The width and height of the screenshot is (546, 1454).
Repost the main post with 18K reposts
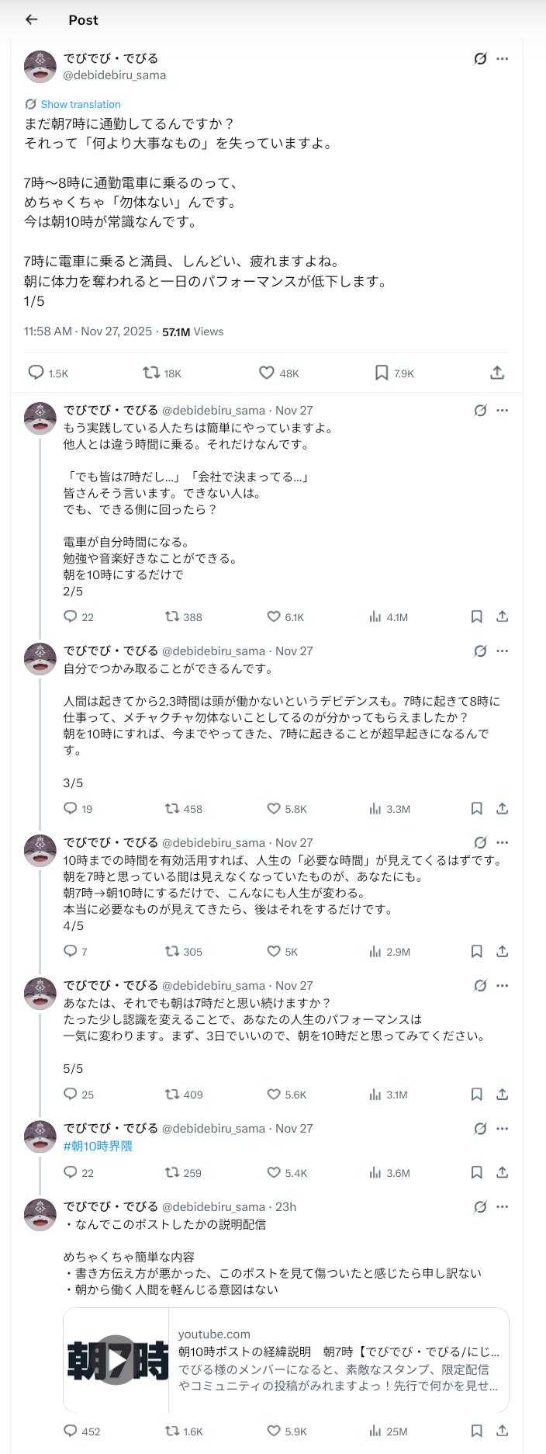point(151,373)
